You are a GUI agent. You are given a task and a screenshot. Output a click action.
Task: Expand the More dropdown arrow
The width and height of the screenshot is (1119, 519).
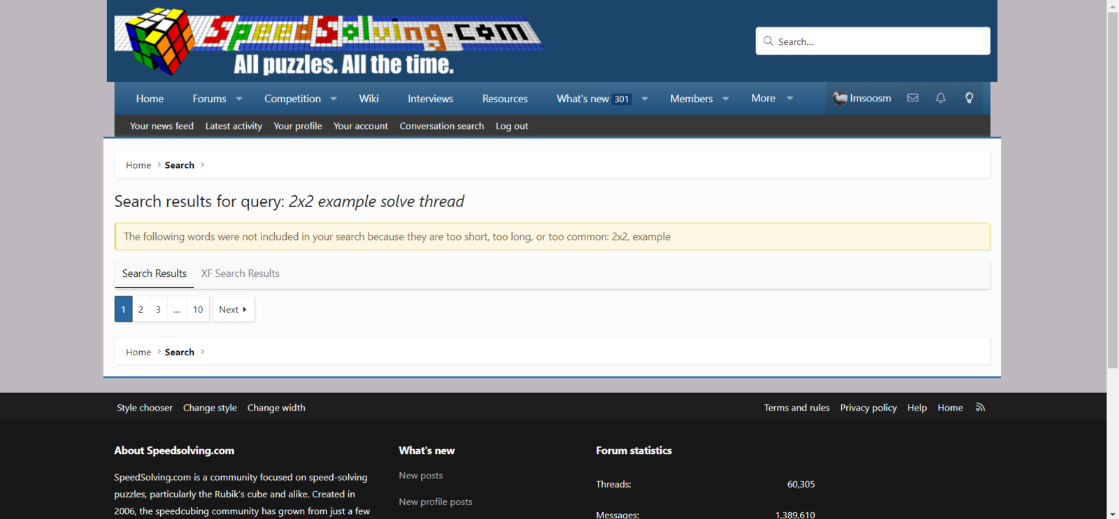pyautogui.click(x=790, y=99)
